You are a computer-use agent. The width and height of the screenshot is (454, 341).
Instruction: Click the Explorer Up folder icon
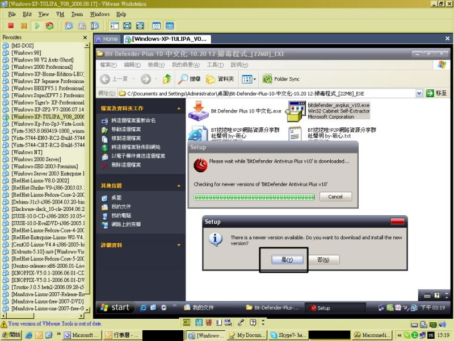[x=167, y=78]
